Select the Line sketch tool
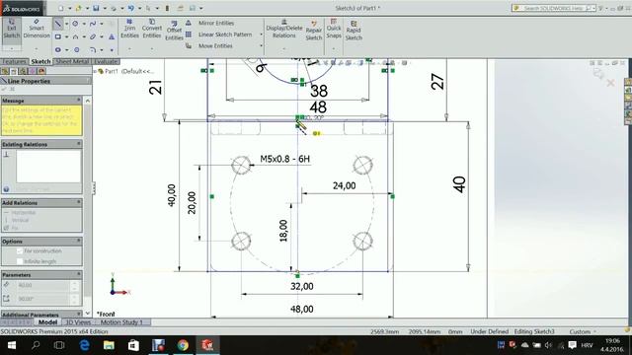The image size is (632, 355). pyautogui.click(x=58, y=24)
